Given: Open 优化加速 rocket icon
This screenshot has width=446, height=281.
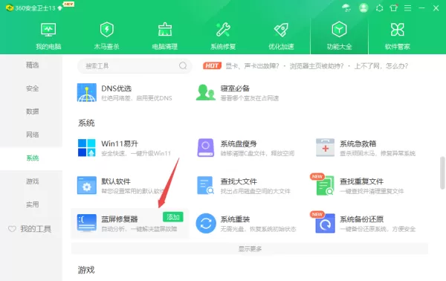Looking at the screenshot, I should click(x=281, y=30).
